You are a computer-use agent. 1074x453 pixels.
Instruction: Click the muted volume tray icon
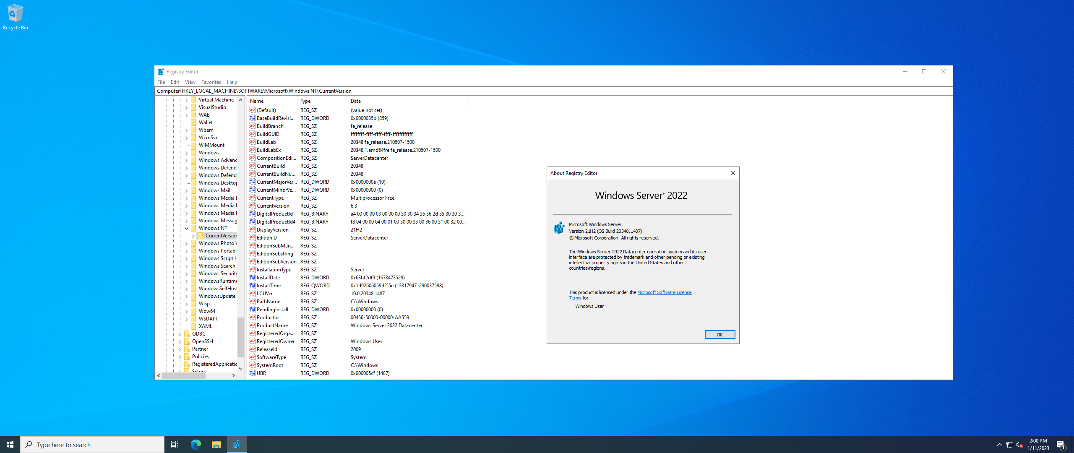pyautogui.click(x=1020, y=445)
